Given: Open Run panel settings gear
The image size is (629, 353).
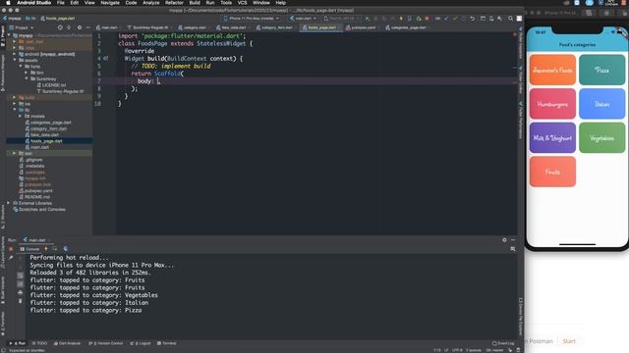Looking at the screenshot, I should click(x=504, y=239).
